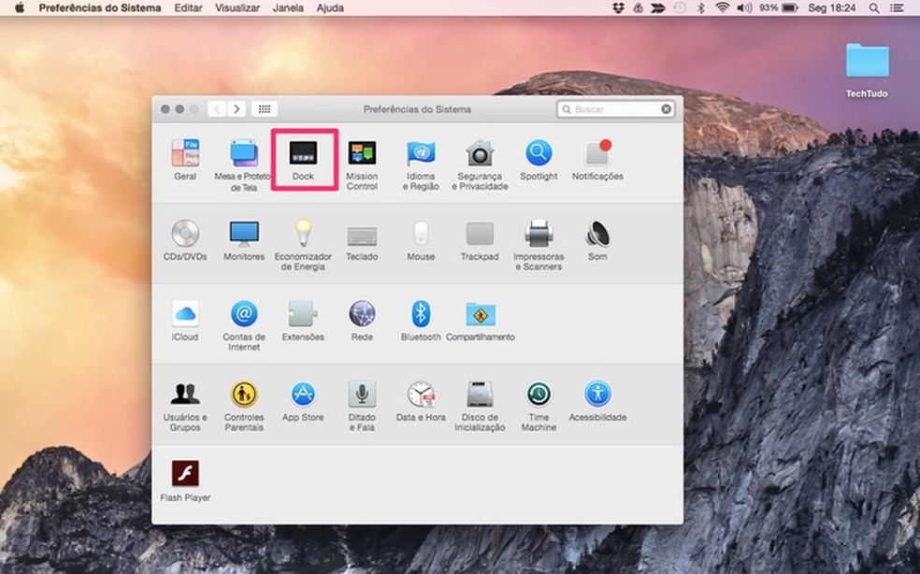Click the forward navigation arrow

pos(237,109)
